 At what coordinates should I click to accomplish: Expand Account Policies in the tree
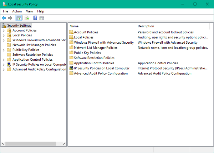4,31
